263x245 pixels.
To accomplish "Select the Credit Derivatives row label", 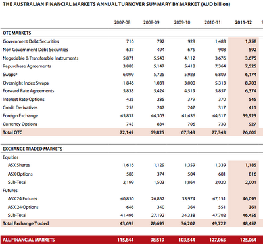I will (20, 107).
